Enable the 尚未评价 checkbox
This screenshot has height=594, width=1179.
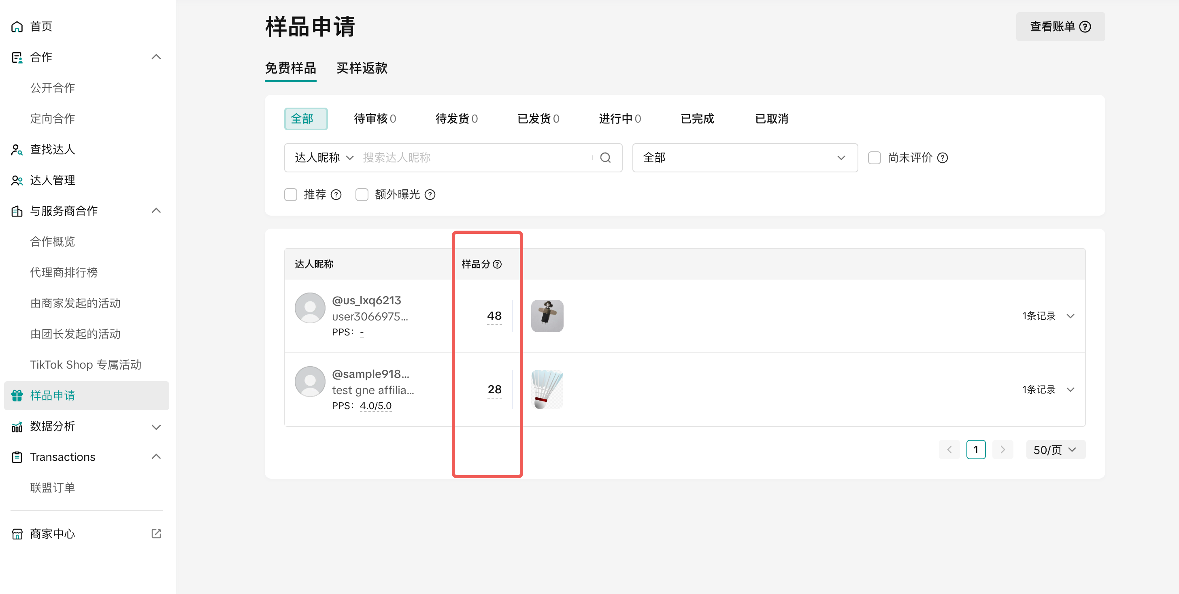[x=874, y=158]
